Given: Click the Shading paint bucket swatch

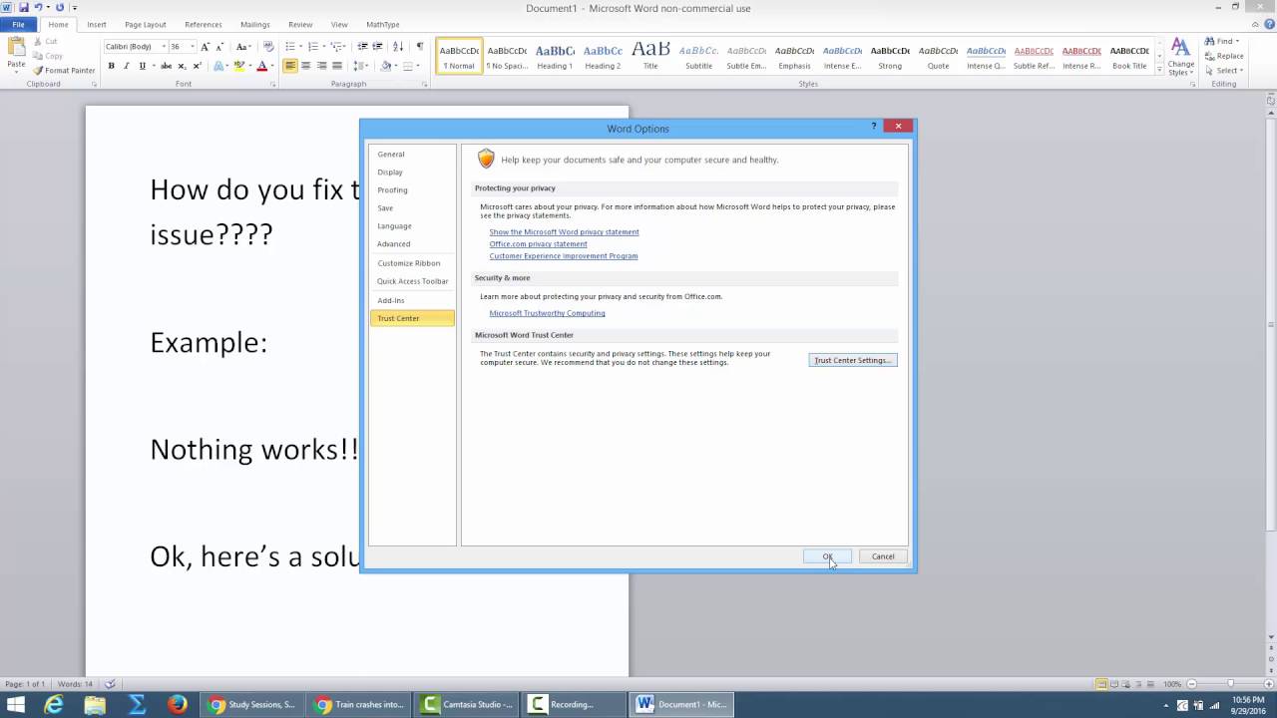Looking at the screenshot, I should [x=385, y=66].
